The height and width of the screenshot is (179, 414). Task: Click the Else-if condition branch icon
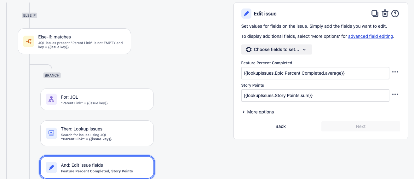29,41
